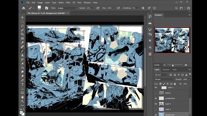Select the Hand tool

[22, 97]
